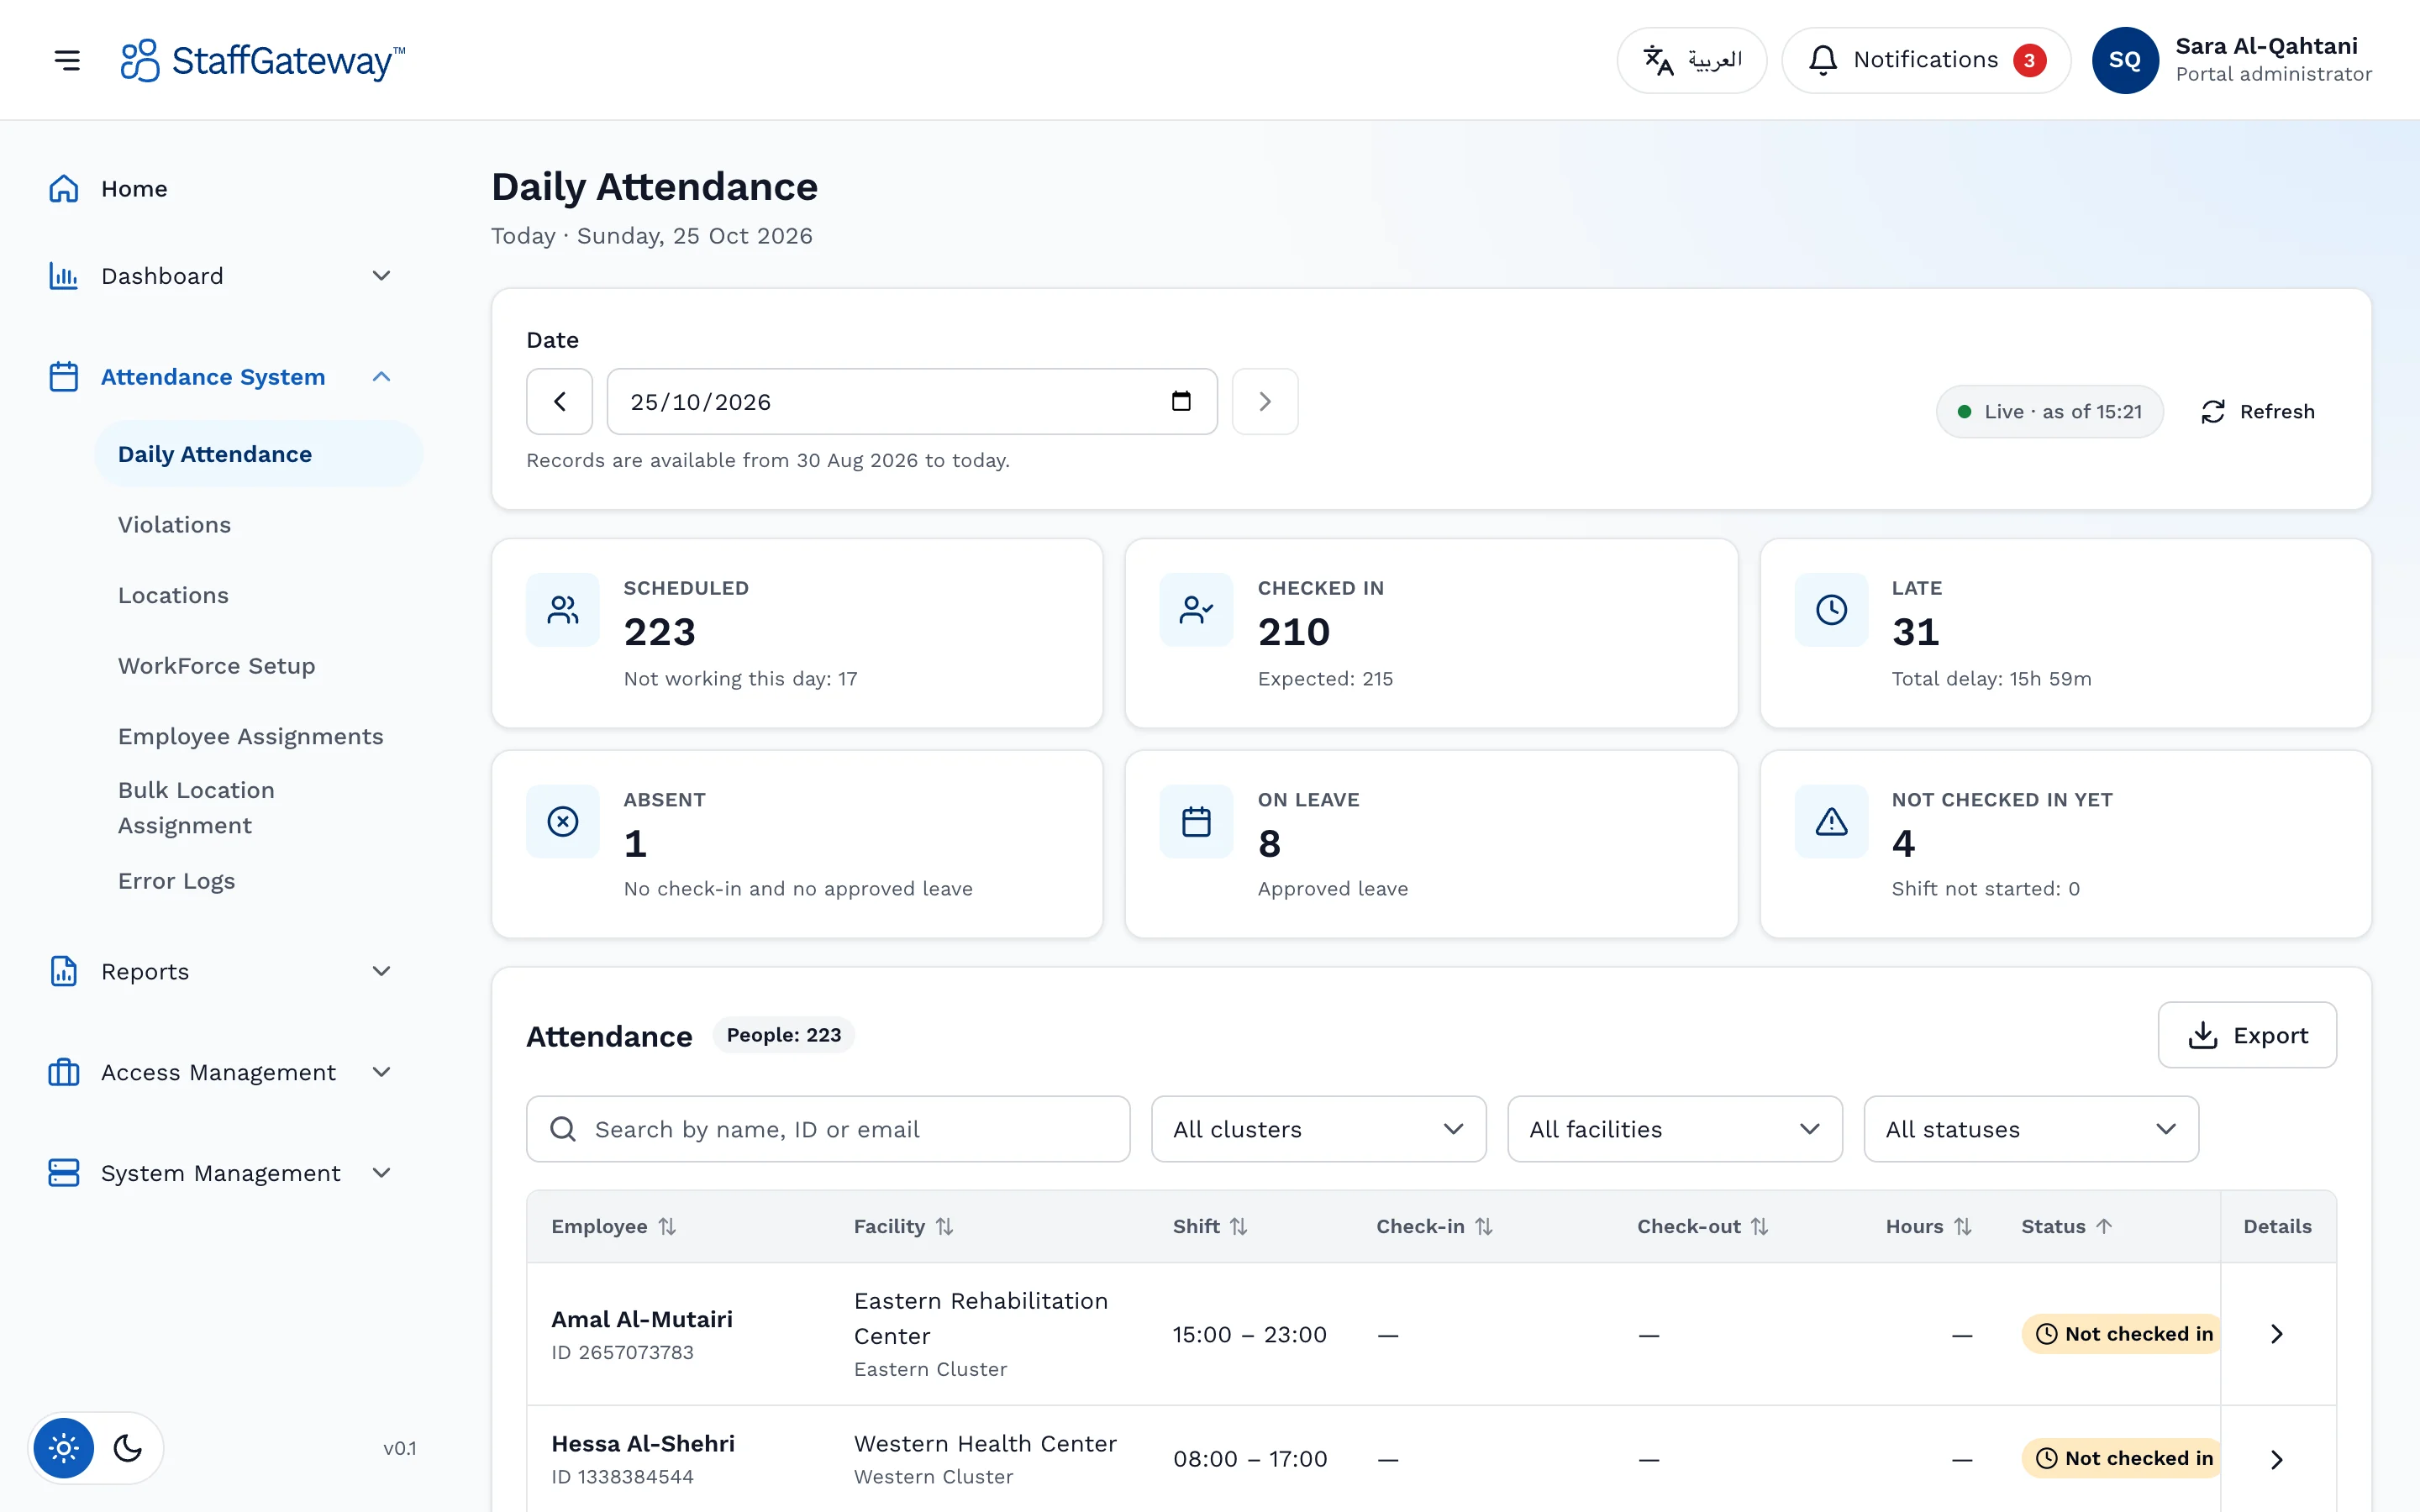The image size is (2420, 1512).
Task: Expand the Reports sidebar section
Action: pyautogui.click(x=220, y=971)
